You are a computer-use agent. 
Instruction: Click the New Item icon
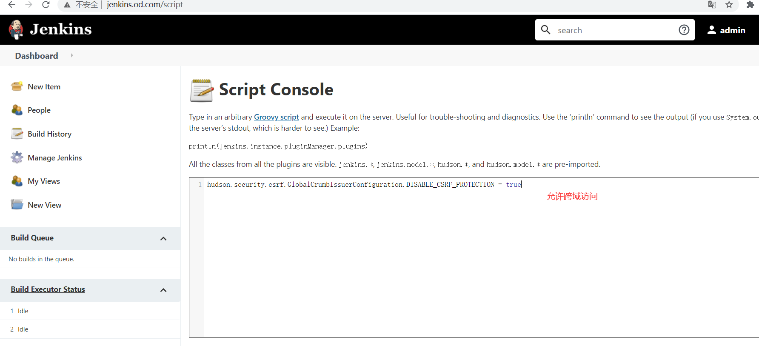[17, 86]
